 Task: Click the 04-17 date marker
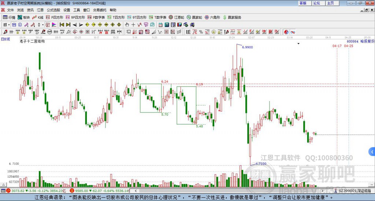(337, 46)
